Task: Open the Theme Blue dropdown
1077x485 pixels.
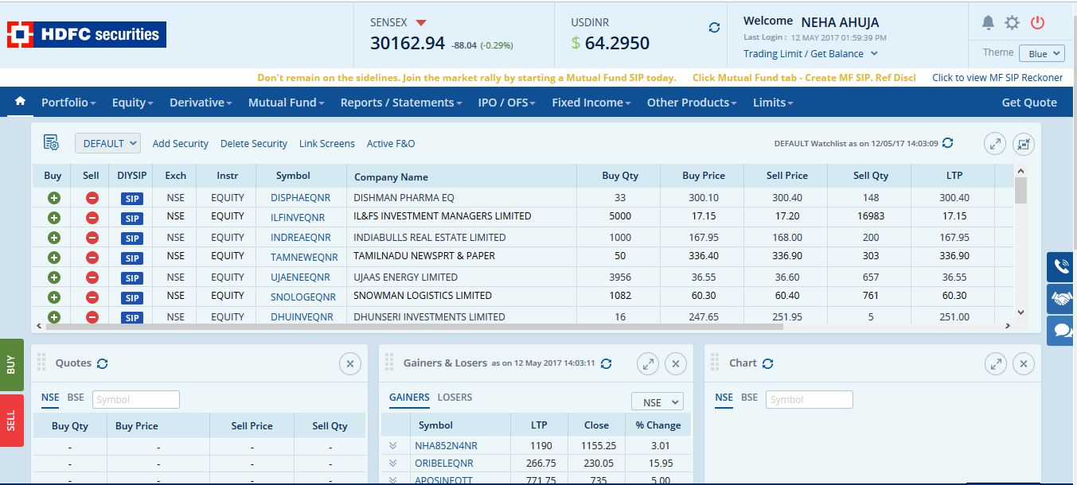Action: 1045,53
